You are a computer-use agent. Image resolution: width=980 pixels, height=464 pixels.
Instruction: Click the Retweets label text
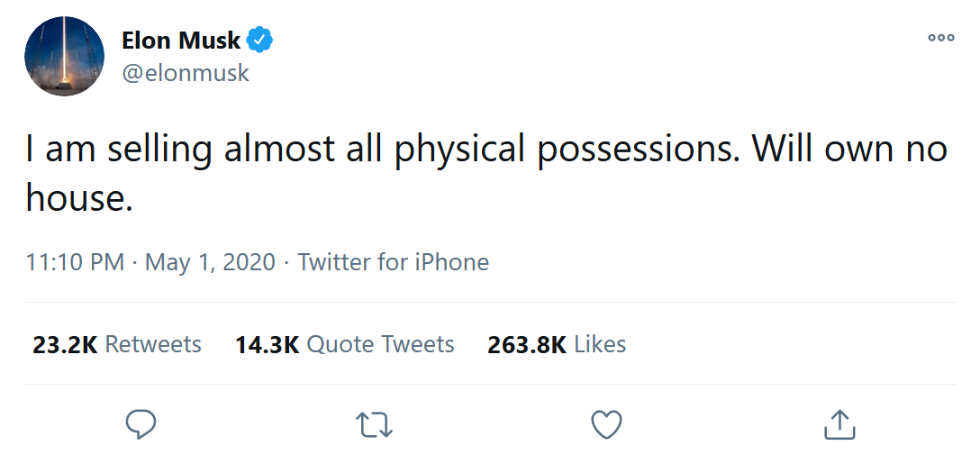pyautogui.click(x=153, y=344)
